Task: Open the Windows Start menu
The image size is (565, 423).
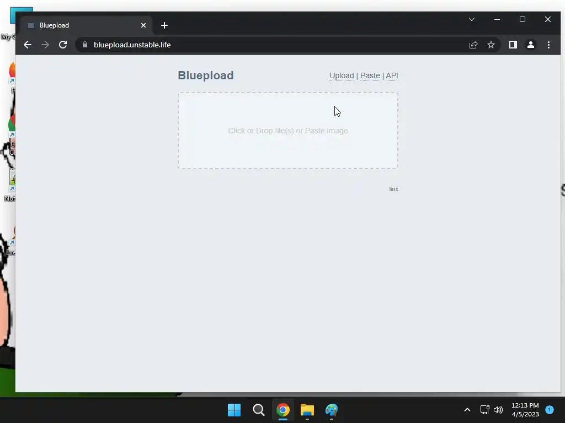Action: tap(234, 410)
